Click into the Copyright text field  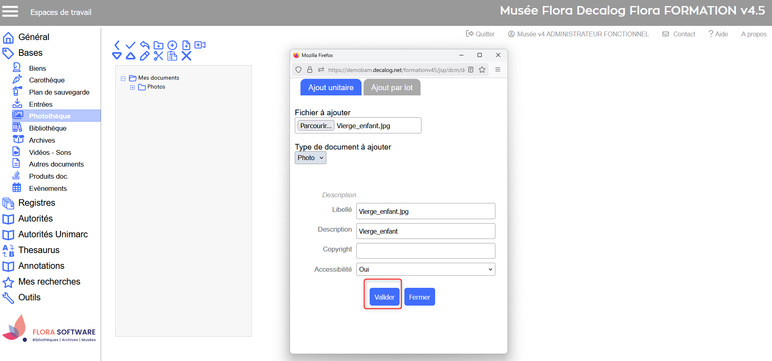tap(425, 251)
